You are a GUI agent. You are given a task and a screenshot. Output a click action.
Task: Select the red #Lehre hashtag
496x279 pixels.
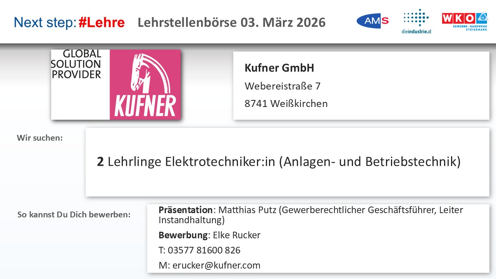click(x=102, y=22)
